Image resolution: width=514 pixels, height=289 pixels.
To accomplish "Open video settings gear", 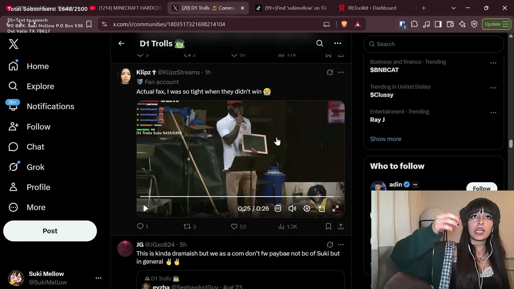I will click(x=307, y=208).
